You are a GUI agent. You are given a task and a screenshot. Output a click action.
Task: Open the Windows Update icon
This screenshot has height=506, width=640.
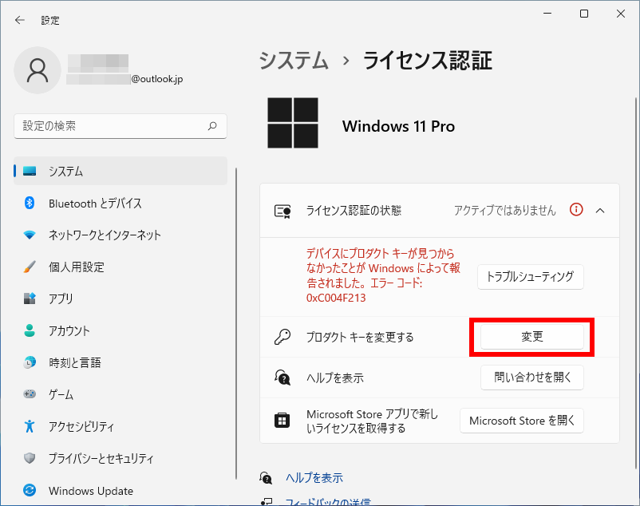click(28, 490)
